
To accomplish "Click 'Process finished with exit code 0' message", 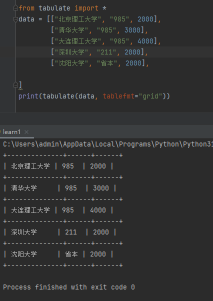I will click(x=69, y=287).
